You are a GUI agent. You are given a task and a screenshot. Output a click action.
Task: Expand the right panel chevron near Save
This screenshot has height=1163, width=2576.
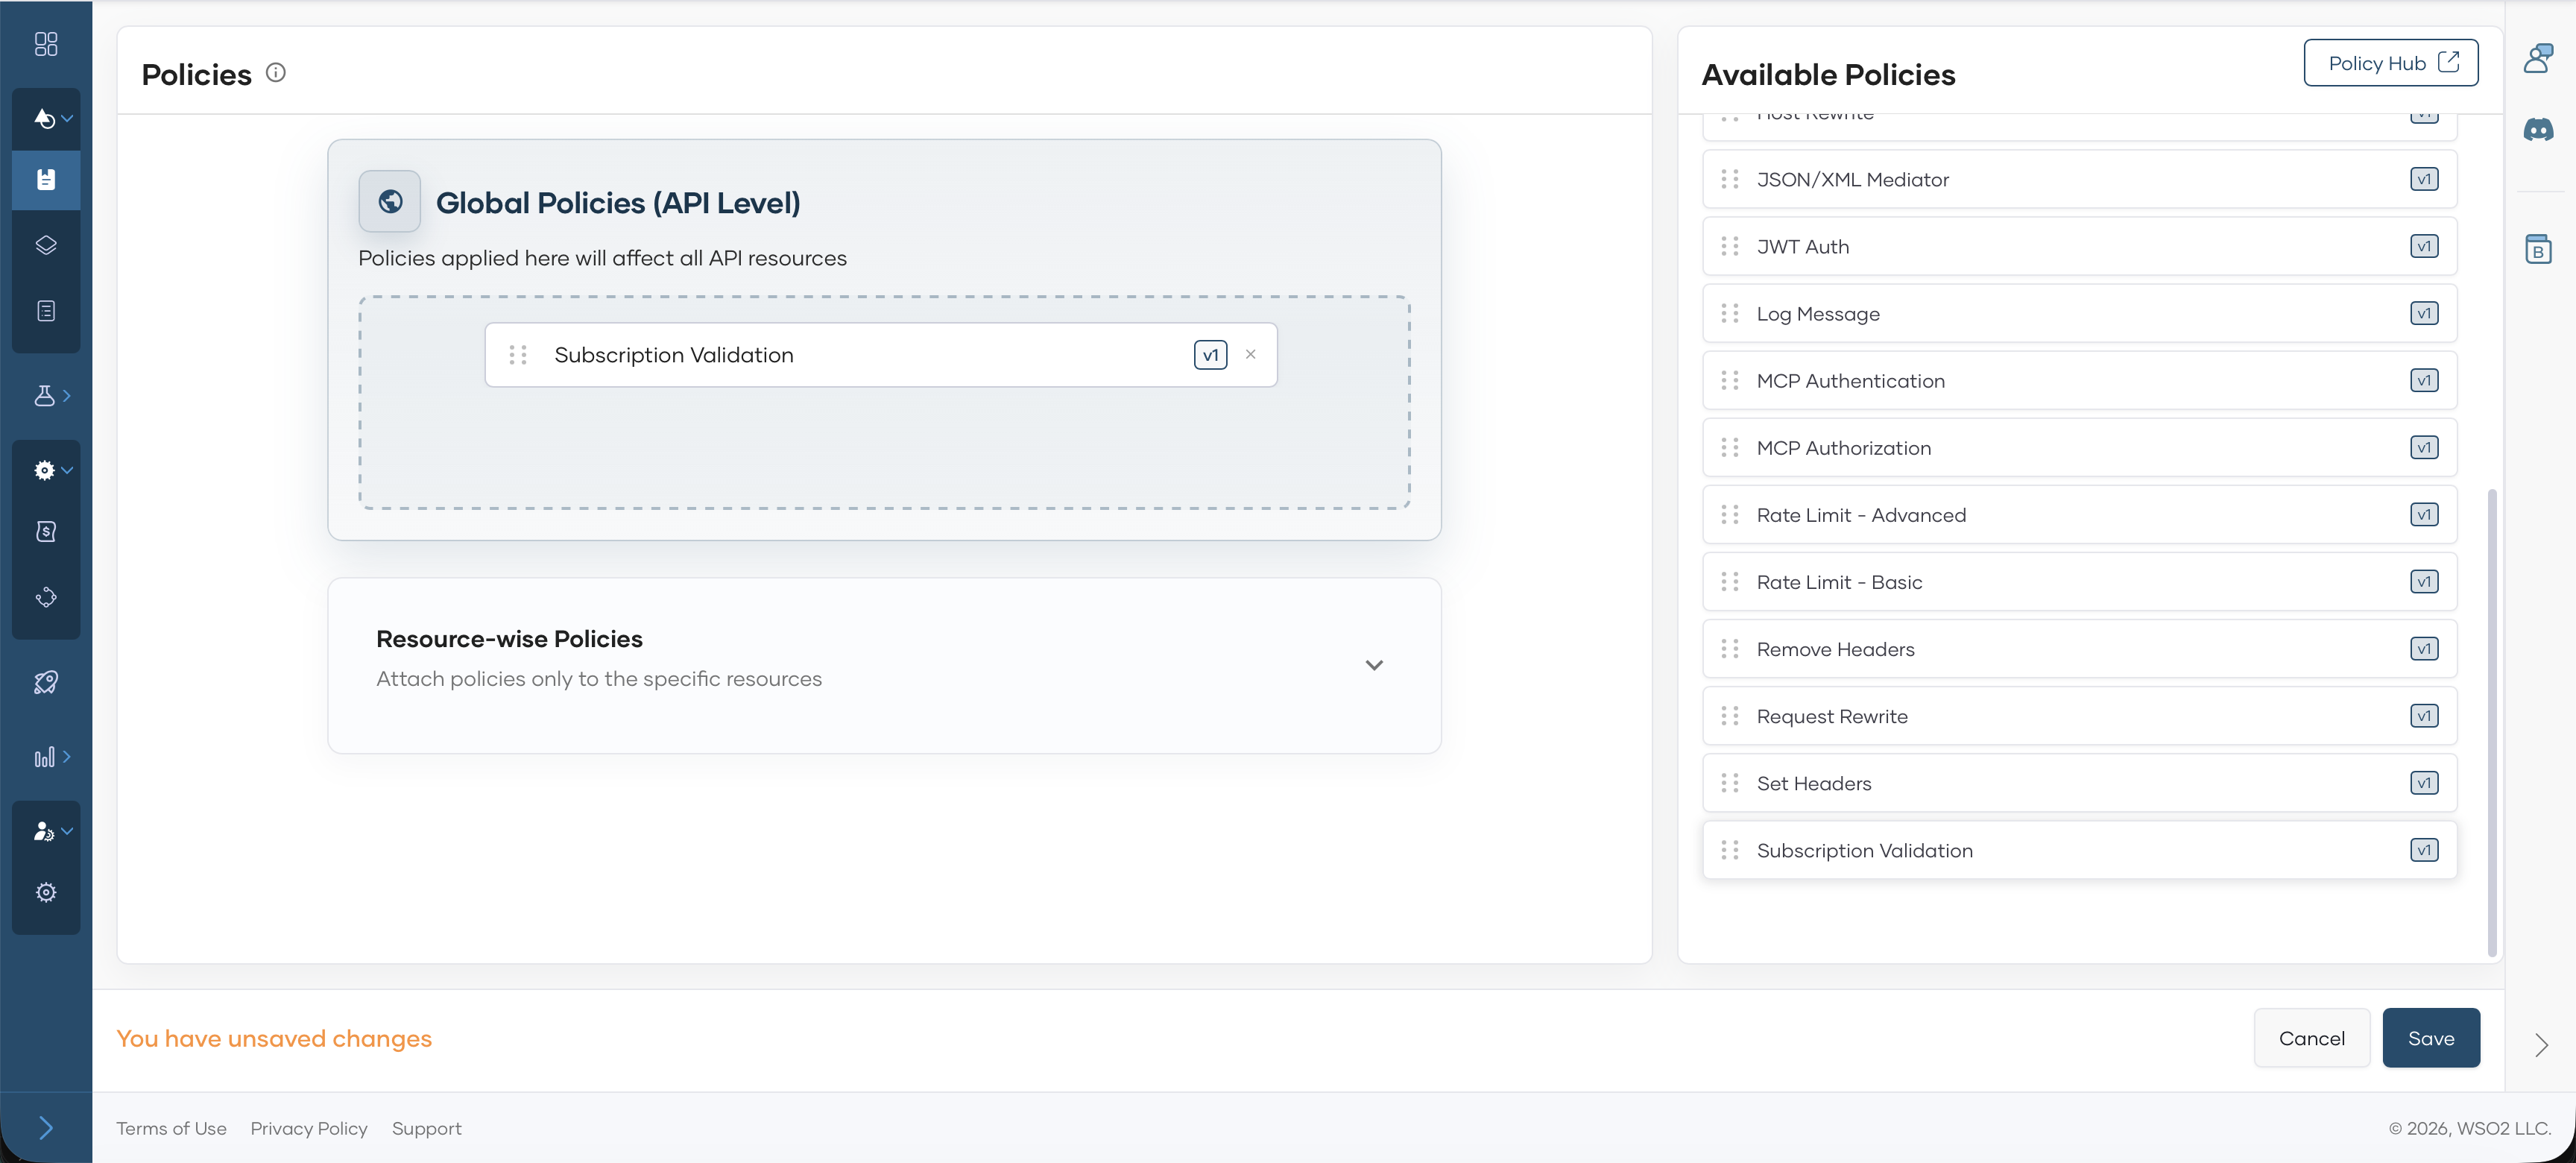2541,1045
